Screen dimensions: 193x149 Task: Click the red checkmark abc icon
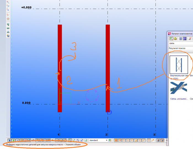coord(190,39)
